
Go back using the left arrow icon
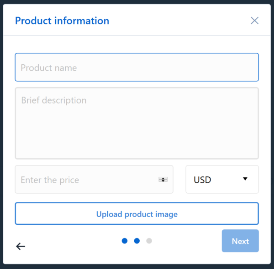[x=21, y=246]
